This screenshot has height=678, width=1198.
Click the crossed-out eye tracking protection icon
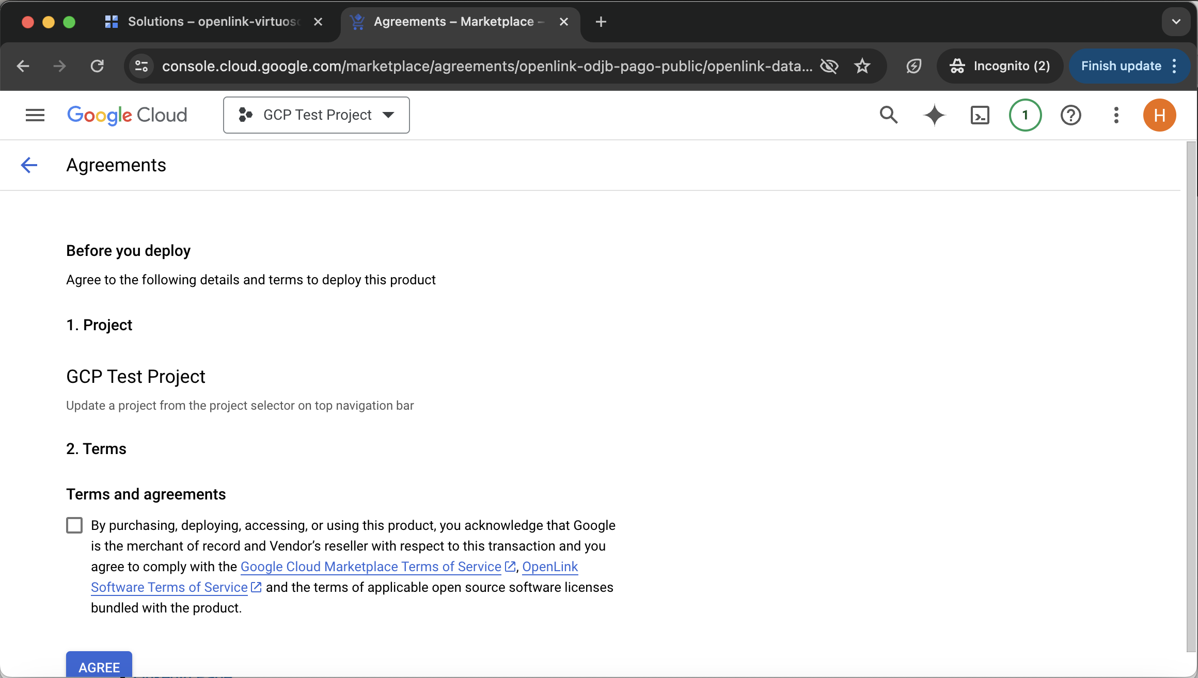pyautogui.click(x=829, y=66)
